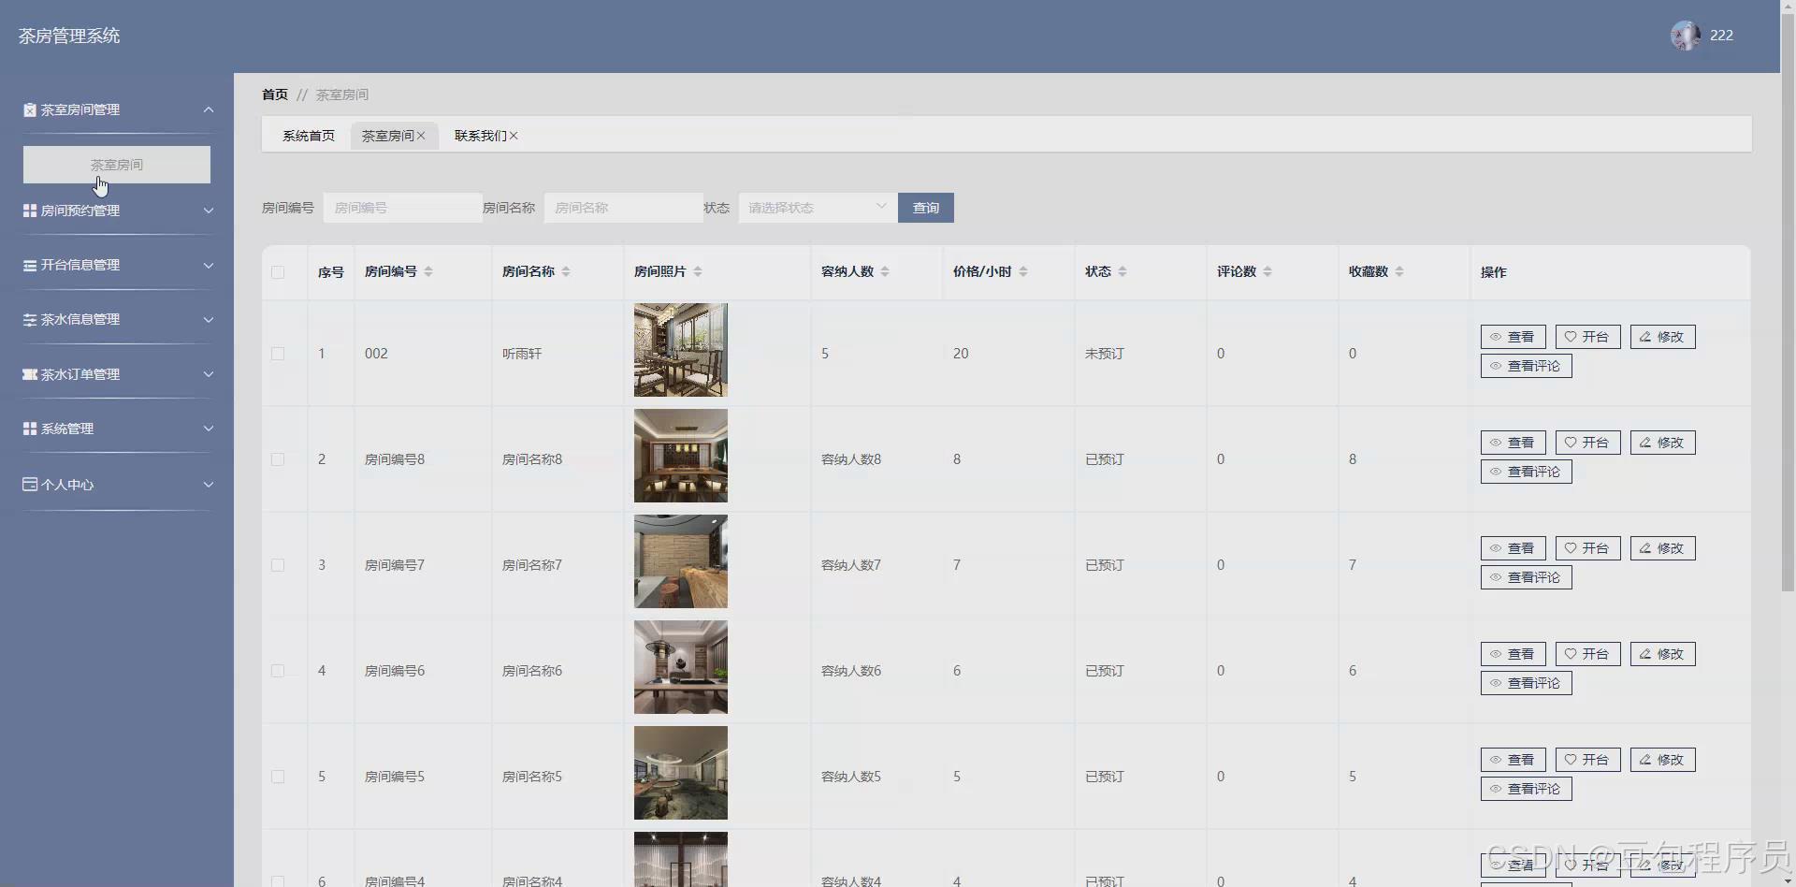Close the 联系我们 tab with its X
This screenshot has width=1796, height=887.
(x=514, y=136)
